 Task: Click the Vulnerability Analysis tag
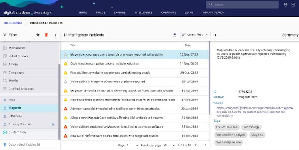231,135
